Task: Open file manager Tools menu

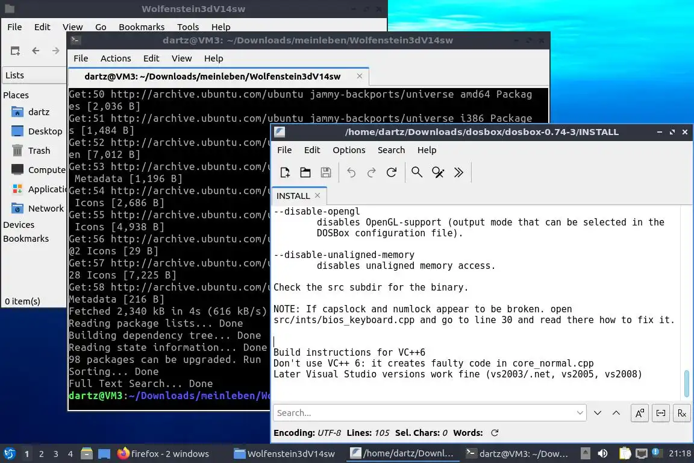Action: (x=188, y=27)
